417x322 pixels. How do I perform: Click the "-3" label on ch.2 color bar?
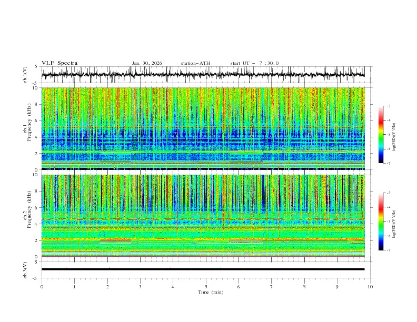[x=388, y=193]
